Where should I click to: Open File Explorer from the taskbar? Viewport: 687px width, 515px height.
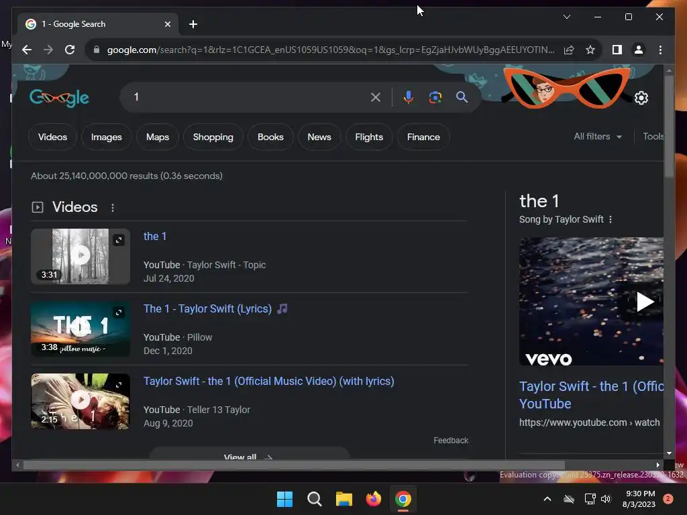[x=344, y=499]
